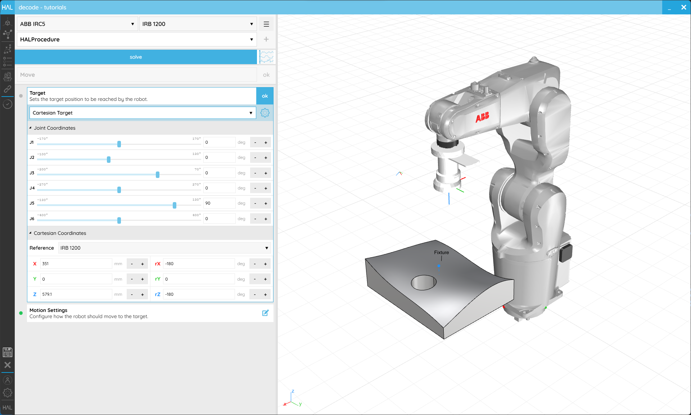Click the grey ok button beside Move
Screen dimensions: 691x415
(x=266, y=75)
